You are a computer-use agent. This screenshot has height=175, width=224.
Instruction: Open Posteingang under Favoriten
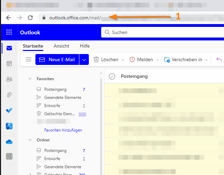(x=61, y=89)
